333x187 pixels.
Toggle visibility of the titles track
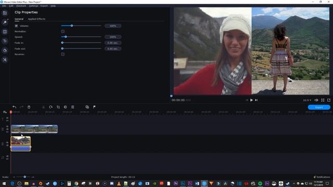tap(7, 118)
